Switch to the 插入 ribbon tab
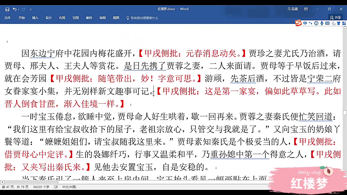The image size is (347, 195). pos(35,18)
